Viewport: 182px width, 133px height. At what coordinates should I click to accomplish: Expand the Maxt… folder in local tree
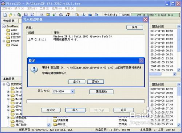(8, 99)
